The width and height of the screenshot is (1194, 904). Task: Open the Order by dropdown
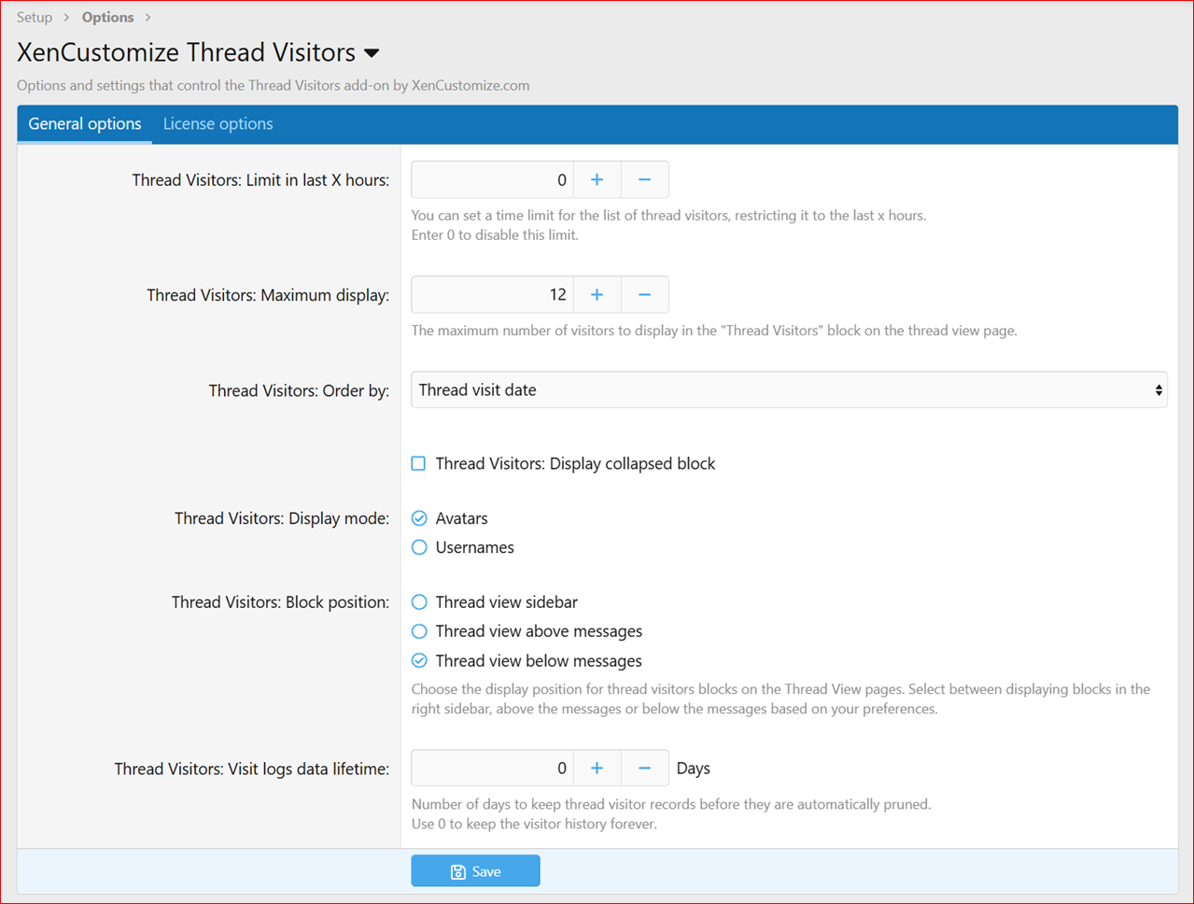789,390
